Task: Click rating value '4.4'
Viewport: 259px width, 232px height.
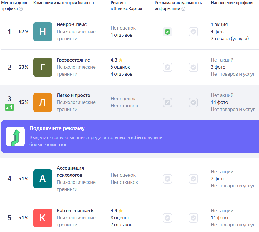Action: (114, 211)
